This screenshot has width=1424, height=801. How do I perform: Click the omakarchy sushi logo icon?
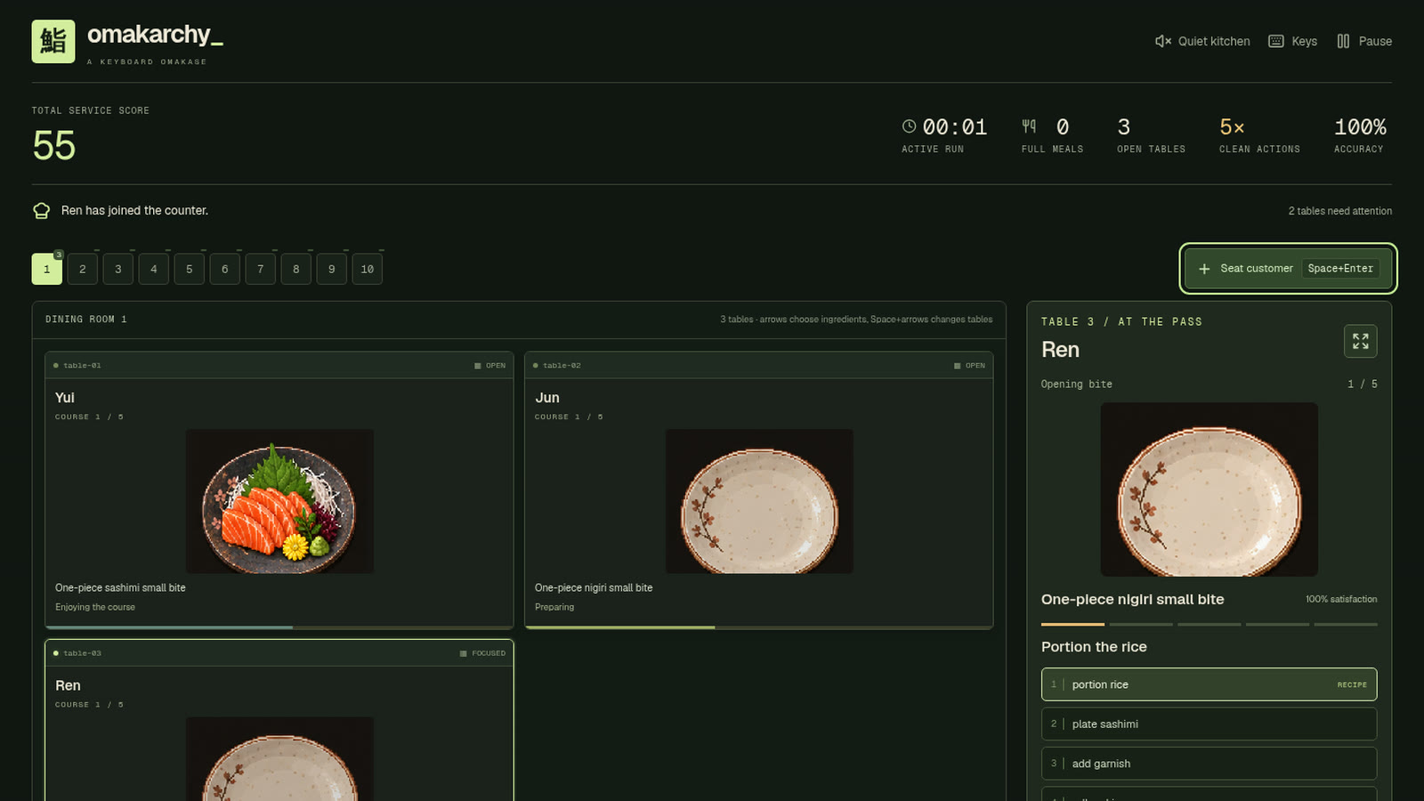(53, 42)
